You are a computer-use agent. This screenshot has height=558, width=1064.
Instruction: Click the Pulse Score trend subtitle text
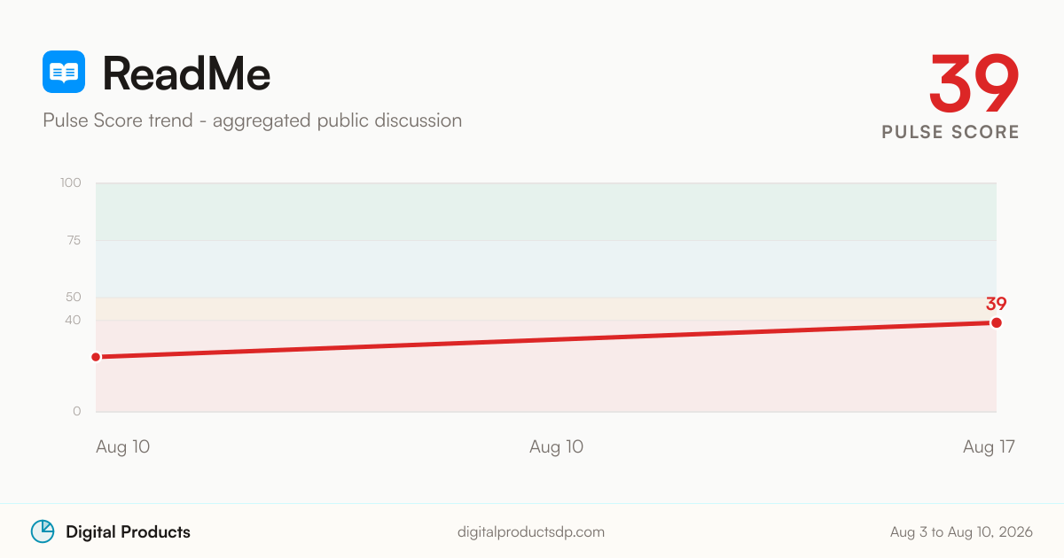click(x=253, y=120)
